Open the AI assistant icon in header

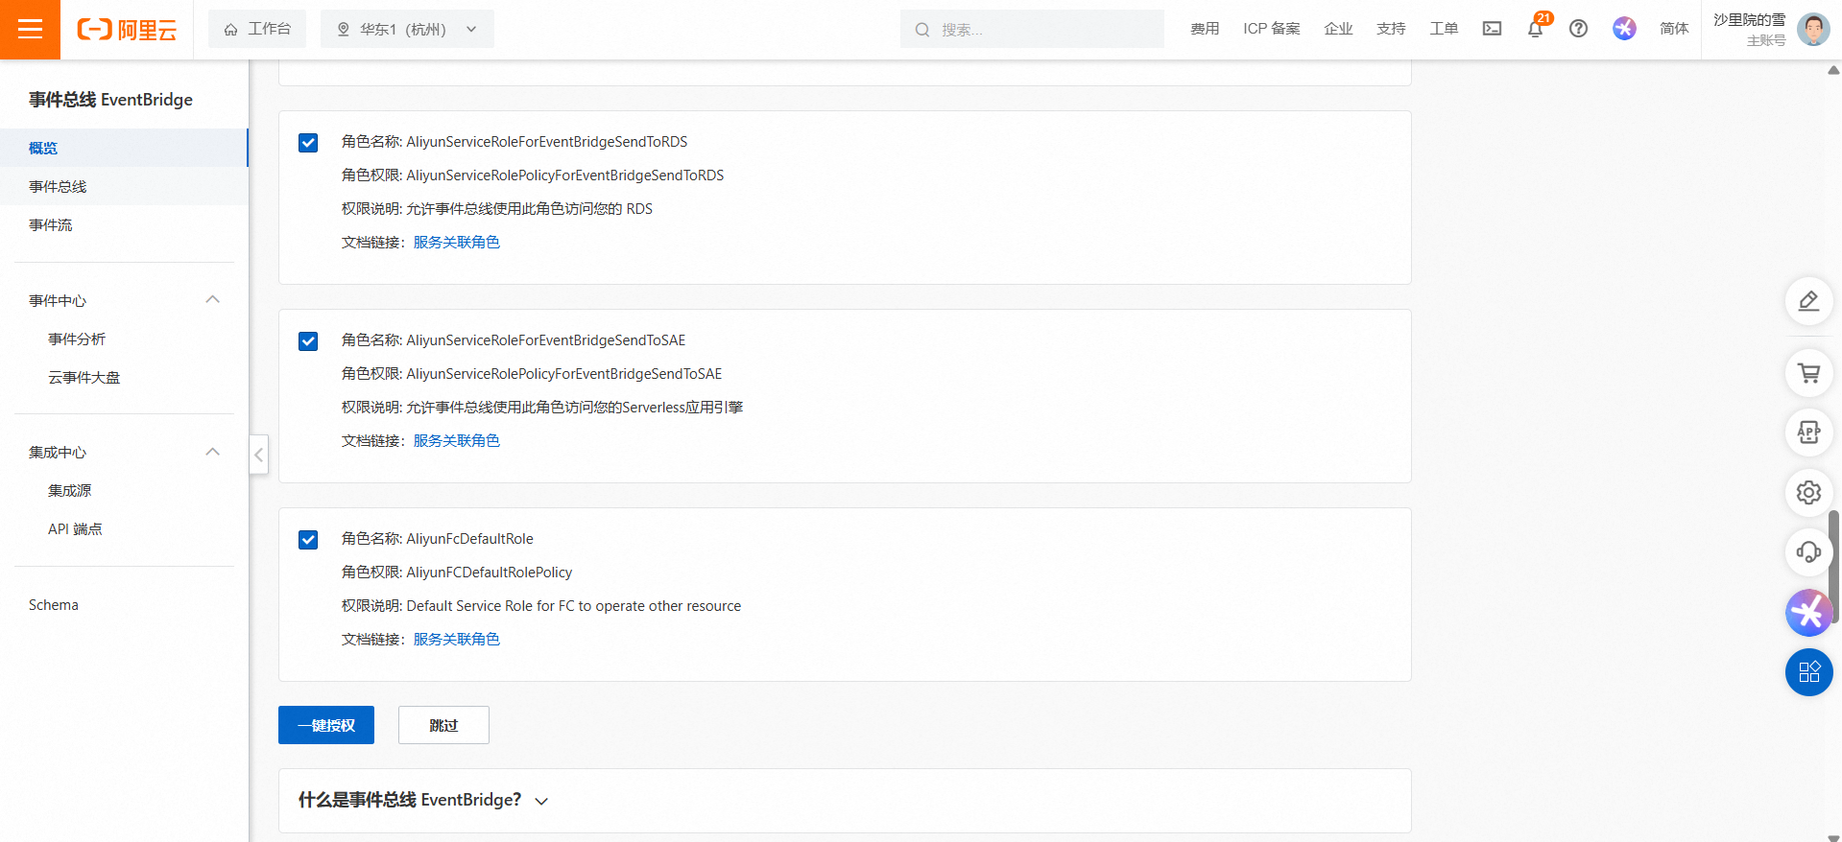1624,29
